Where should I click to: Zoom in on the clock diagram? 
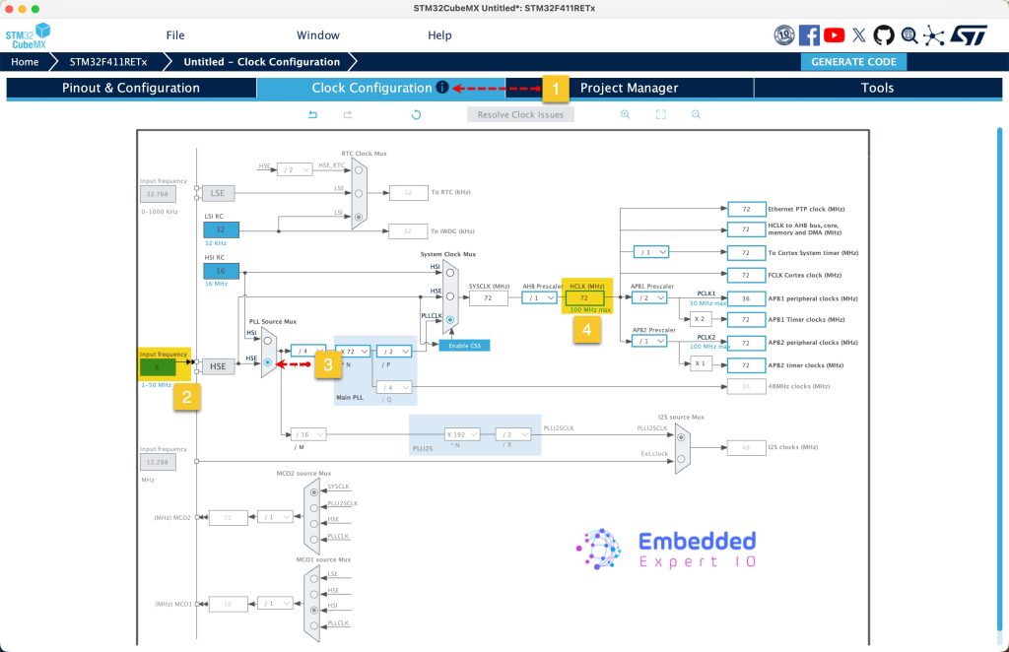click(x=625, y=115)
